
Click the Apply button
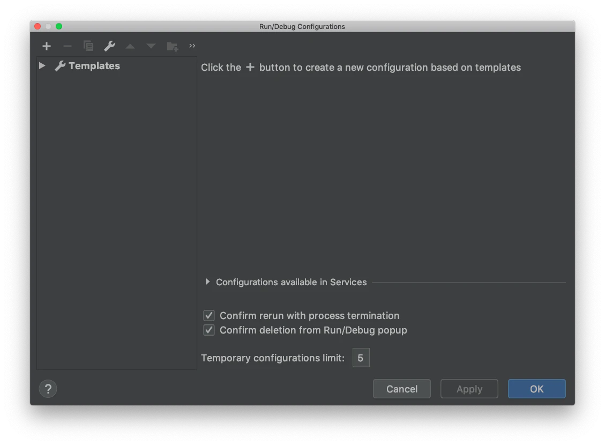point(469,389)
